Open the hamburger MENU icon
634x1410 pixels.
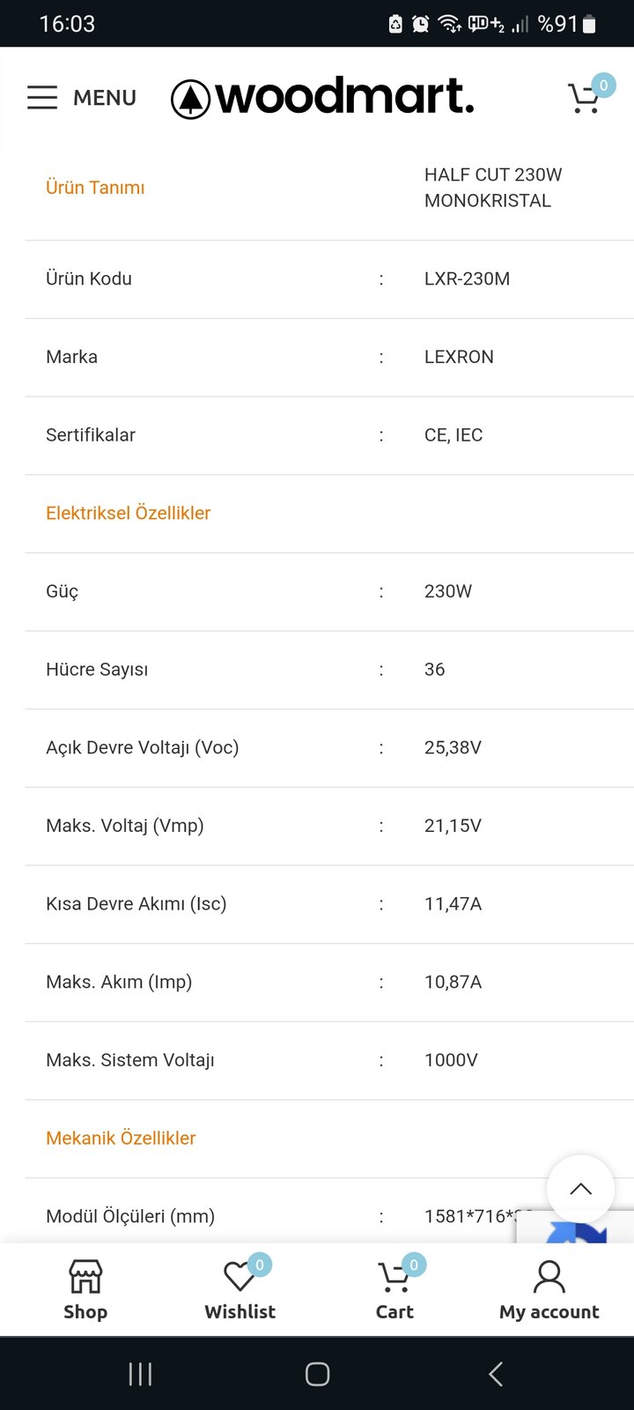tap(42, 97)
